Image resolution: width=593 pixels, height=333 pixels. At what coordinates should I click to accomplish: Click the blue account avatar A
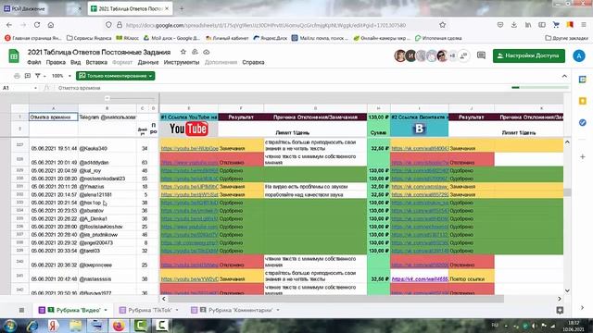(x=578, y=55)
